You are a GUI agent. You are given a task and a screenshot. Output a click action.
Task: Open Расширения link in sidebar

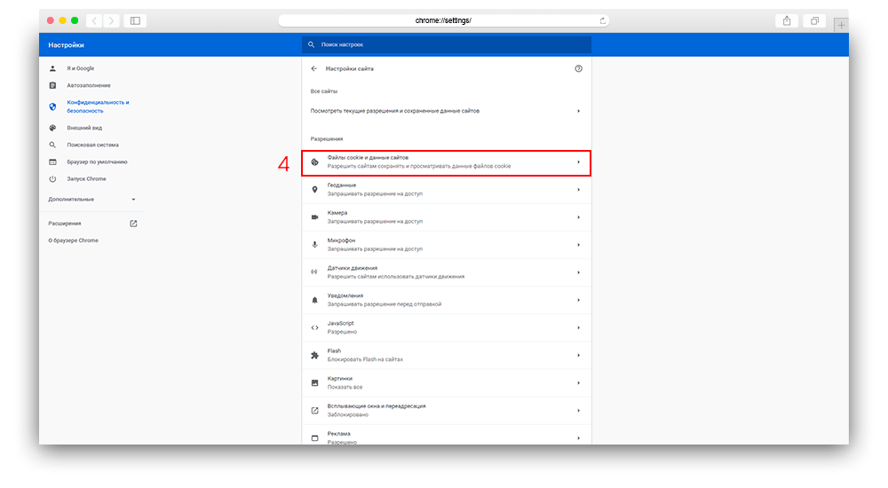pos(65,224)
